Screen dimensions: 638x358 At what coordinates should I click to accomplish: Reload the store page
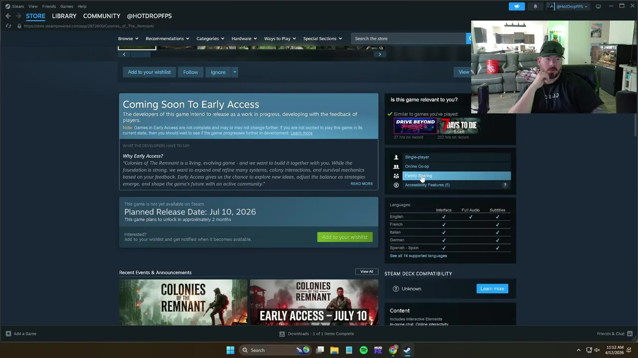[x=8, y=26]
